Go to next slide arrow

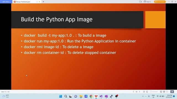pos(139,92)
